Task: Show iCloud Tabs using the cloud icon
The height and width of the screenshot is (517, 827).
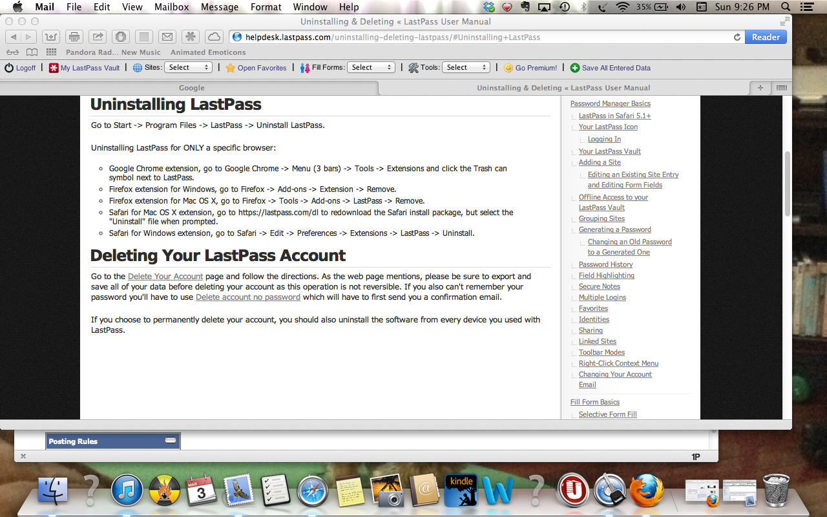Action: click(214, 37)
